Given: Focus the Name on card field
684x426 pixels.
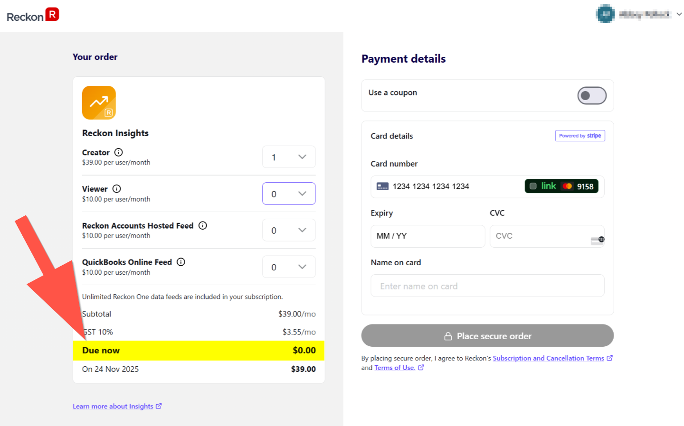Looking at the screenshot, I should (x=487, y=286).
